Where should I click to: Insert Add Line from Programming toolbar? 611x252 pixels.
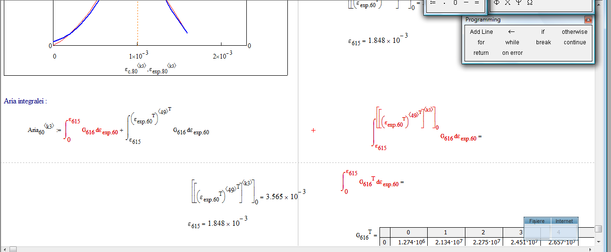481,32
